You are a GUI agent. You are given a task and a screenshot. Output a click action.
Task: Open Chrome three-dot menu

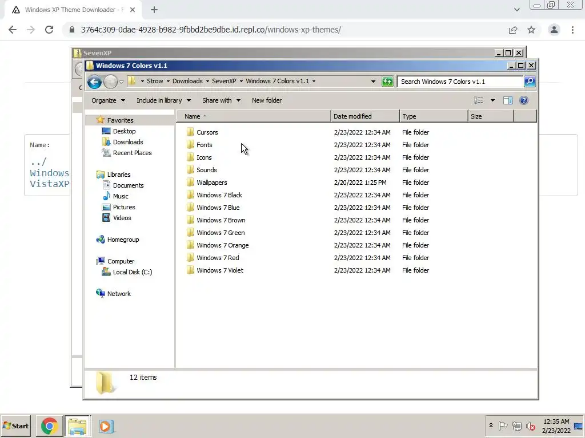tap(572, 30)
